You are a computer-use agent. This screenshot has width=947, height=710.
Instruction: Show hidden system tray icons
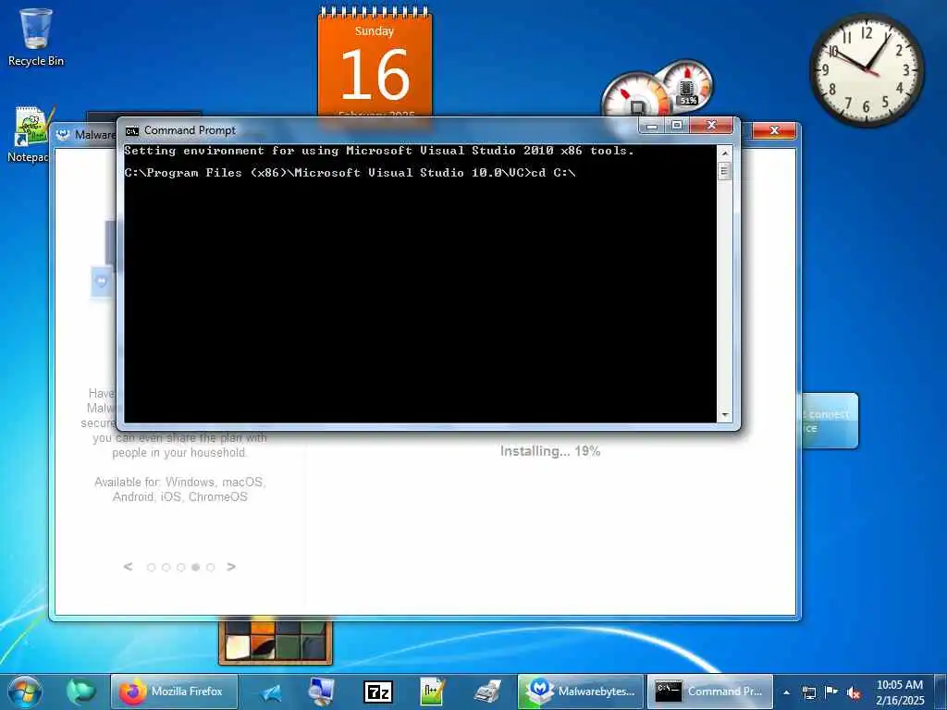tap(786, 692)
